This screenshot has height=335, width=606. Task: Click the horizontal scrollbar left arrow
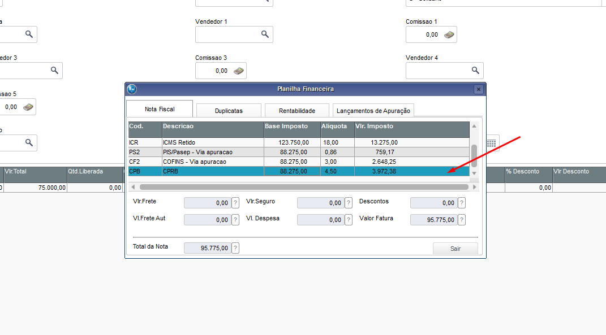click(133, 187)
